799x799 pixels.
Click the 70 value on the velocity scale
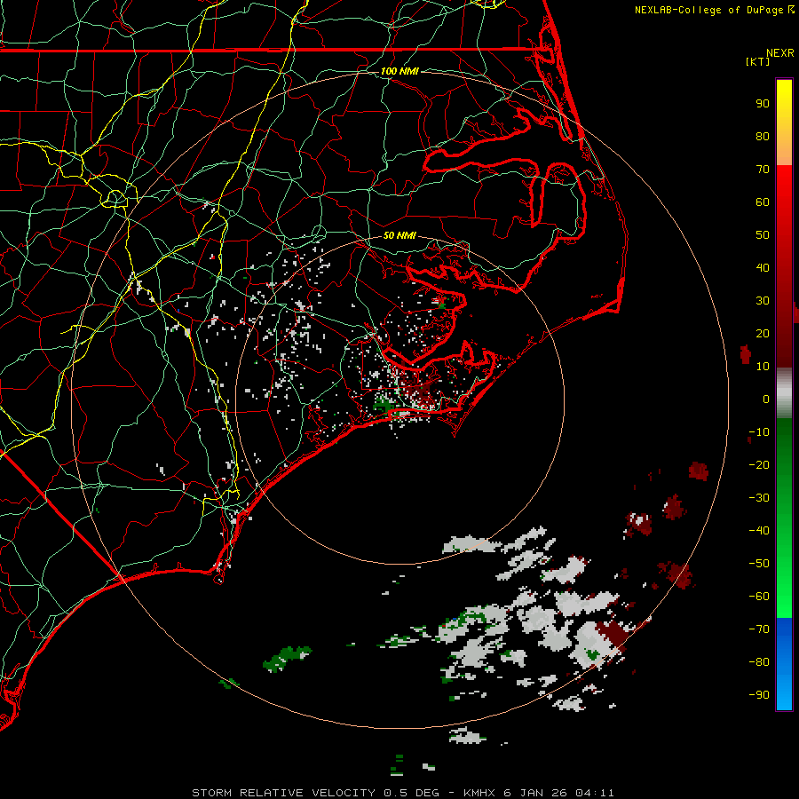(763, 170)
